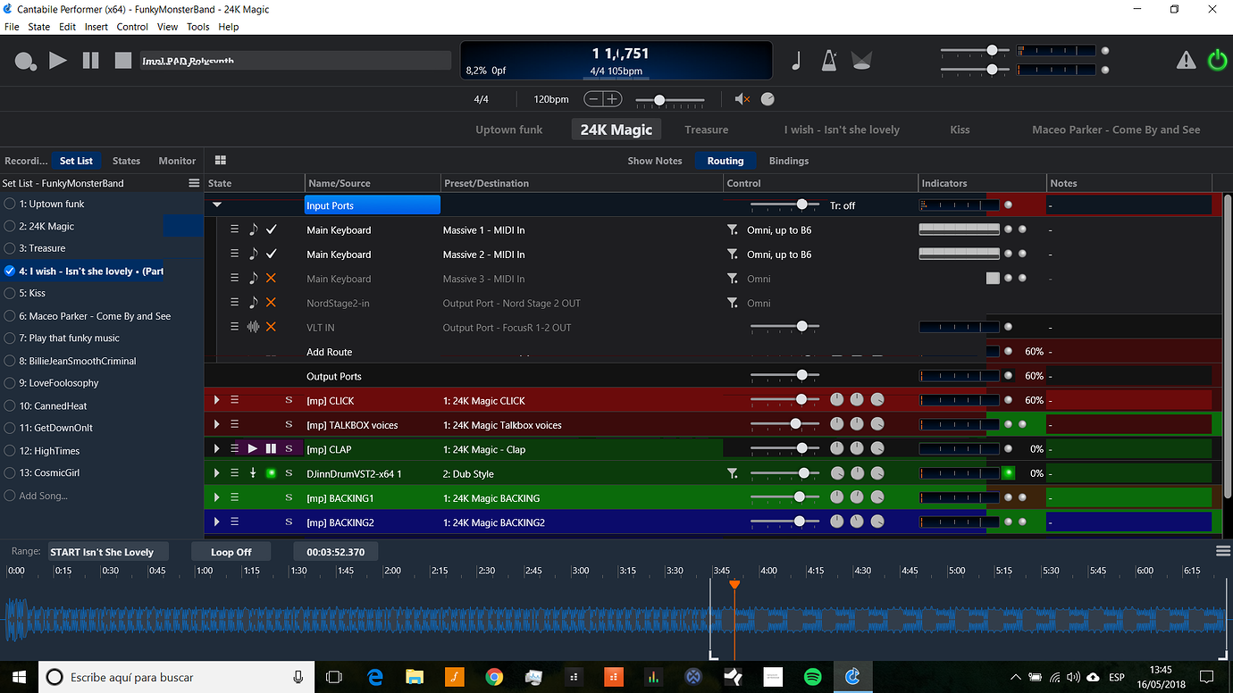Open the warning notifications icon
The width and height of the screenshot is (1233, 693).
coord(1186,60)
